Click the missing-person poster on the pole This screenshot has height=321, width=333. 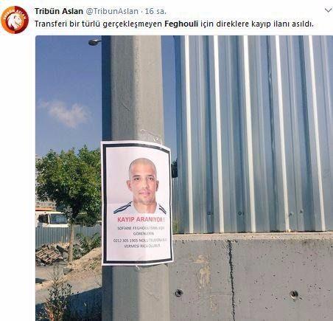tap(137, 203)
